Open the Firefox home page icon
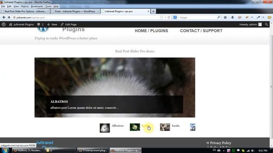This screenshot has width=273, height=153. tap(225, 17)
